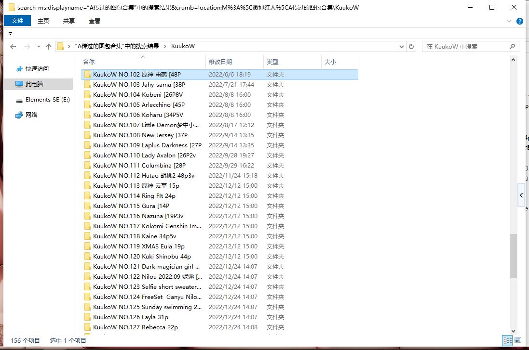529x350 pixels.
Task: Go back with the left arrow
Action: 13,47
